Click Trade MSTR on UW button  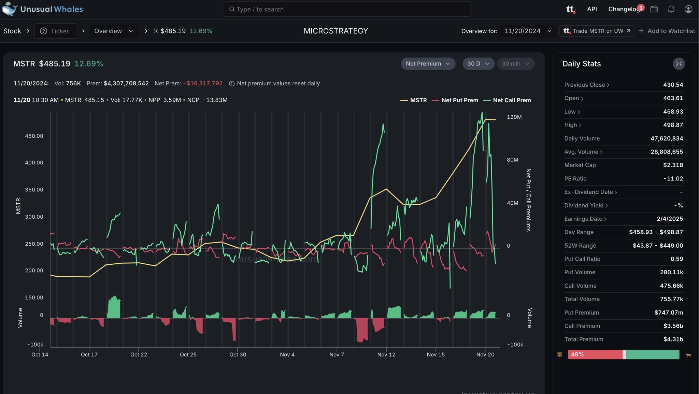pyautogui.click(x=597, y=31)
